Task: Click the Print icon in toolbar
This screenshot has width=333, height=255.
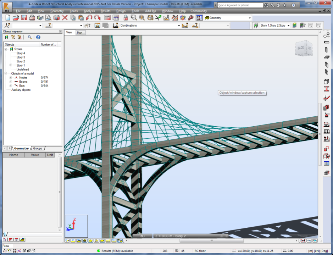Action: tap(32, 18)
